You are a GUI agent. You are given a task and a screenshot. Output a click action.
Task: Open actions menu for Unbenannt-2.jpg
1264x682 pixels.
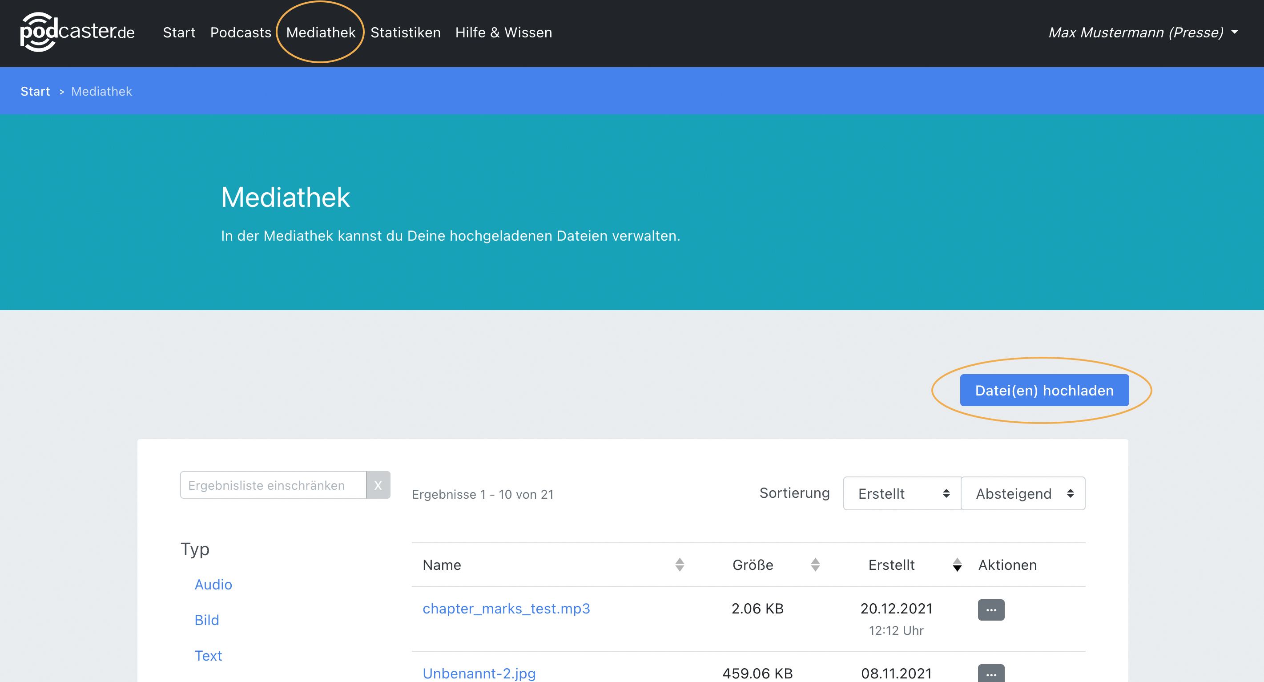(x=990, y=673)
